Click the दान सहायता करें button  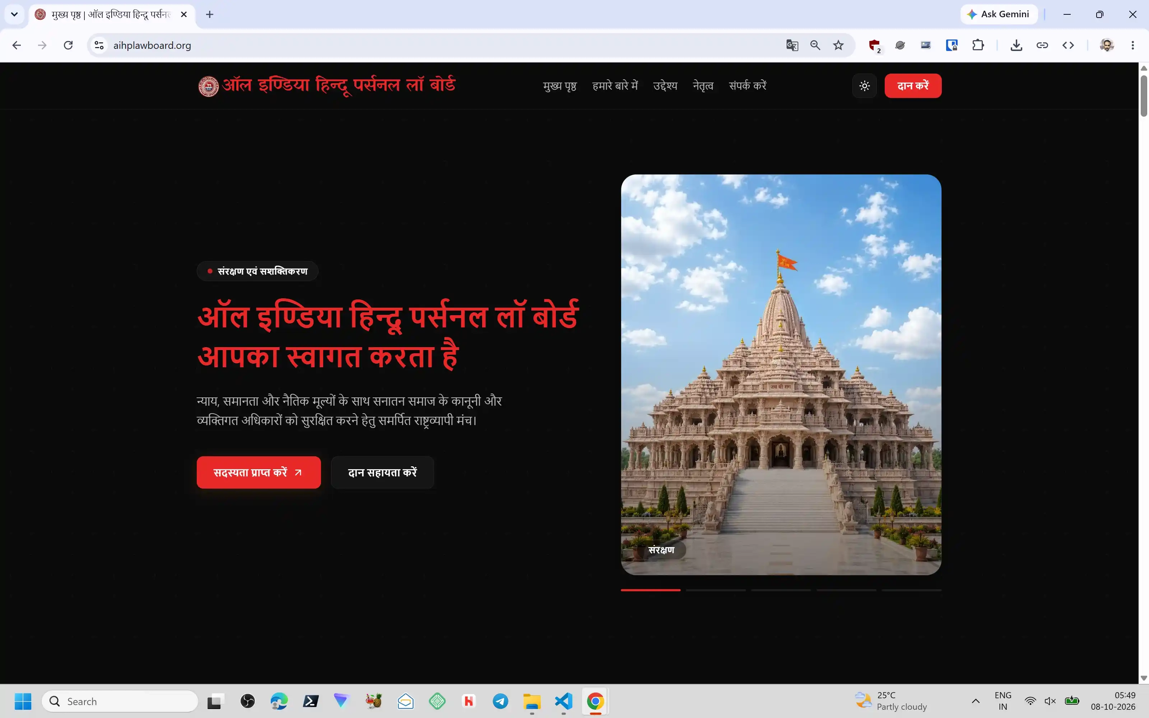(382, 472)
